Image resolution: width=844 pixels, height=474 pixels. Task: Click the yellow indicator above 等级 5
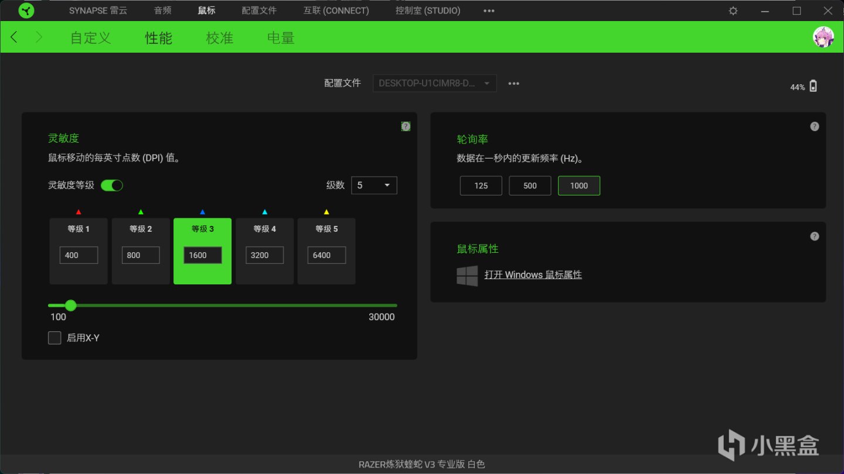click(x=326, y=212)
